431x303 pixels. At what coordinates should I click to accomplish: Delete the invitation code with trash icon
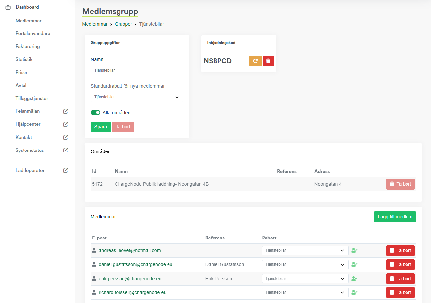[268, 61]
